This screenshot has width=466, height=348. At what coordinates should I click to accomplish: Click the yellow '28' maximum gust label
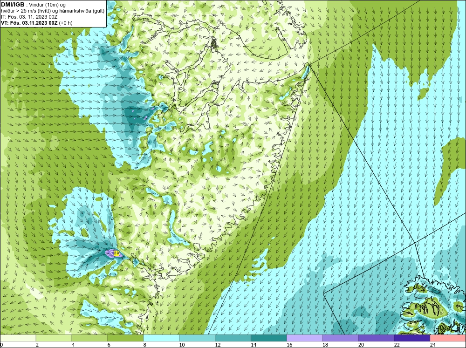point(116,253)
